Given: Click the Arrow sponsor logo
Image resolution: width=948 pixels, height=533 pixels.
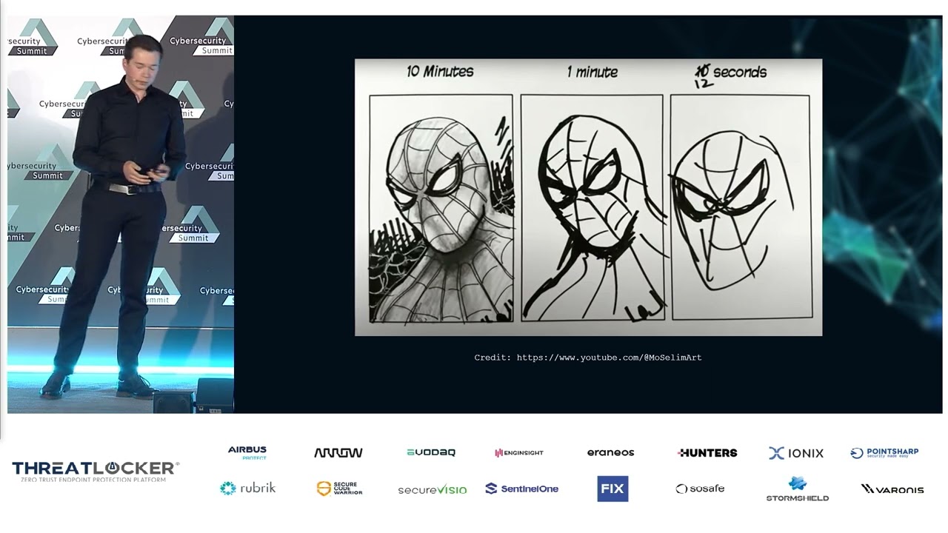Looking at the screenshot, I should [338, 452].
